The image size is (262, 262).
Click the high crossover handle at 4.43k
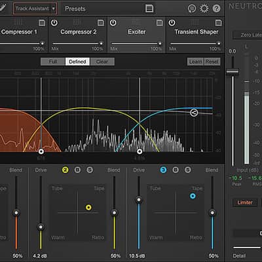point(140,151)
